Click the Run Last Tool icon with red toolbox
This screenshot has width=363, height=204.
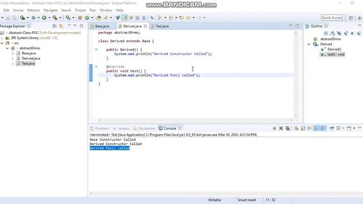55,18
